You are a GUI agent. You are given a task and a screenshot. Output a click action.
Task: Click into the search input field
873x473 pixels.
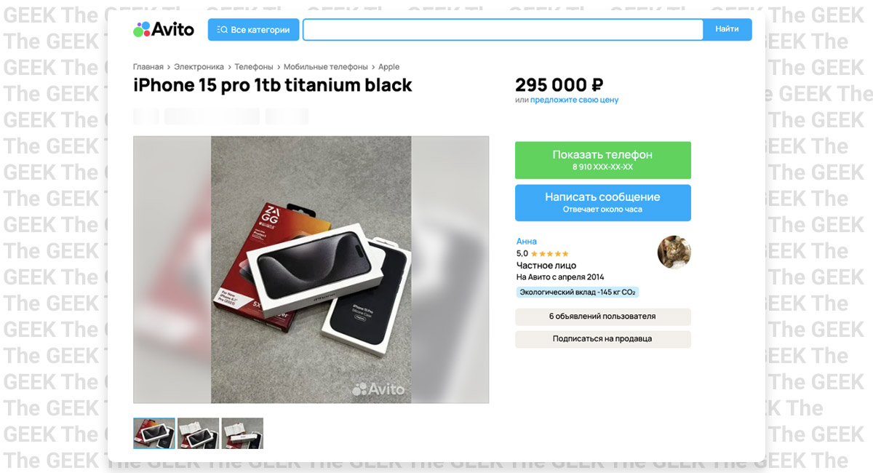503,30
